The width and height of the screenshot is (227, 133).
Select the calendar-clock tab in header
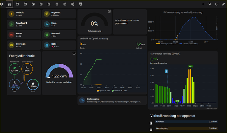(x=73, y=4)
